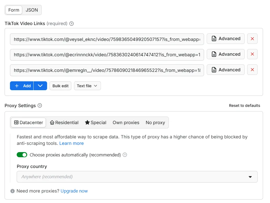Click help icon beside Choose proxies automatically
Screen dimensions: 270x203
coord(125,155)
